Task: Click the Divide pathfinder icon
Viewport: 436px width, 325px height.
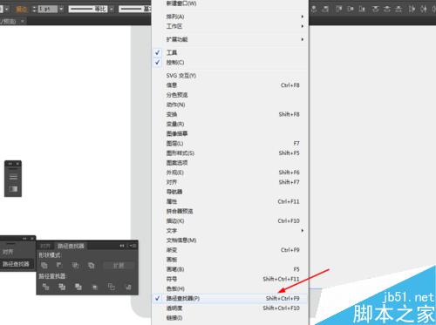Action: click(x=45, y=287)
